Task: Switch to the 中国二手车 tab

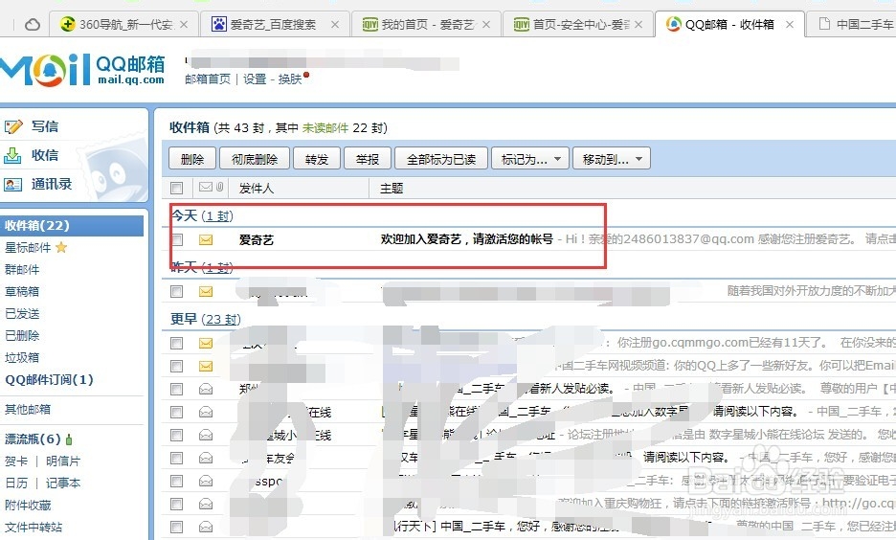Action: pyautogui.click(x=853, y=25)
